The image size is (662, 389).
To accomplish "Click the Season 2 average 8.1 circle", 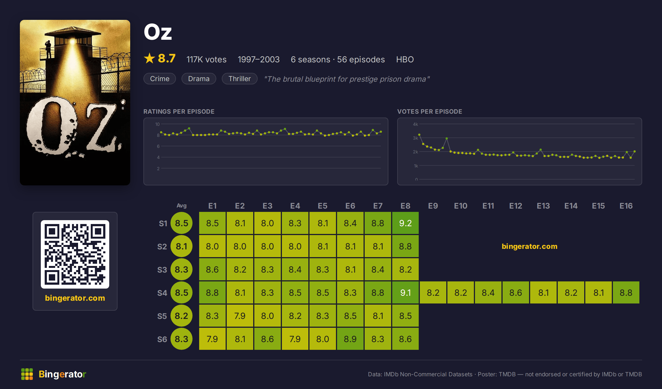I will coord(181,246).
